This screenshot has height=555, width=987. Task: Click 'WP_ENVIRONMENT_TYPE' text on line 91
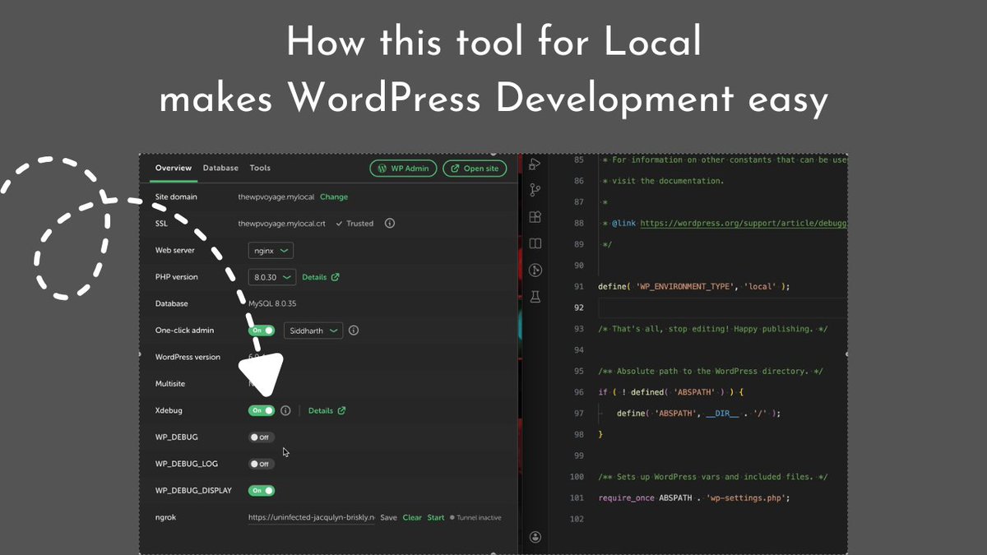click(x=685, y=286)
